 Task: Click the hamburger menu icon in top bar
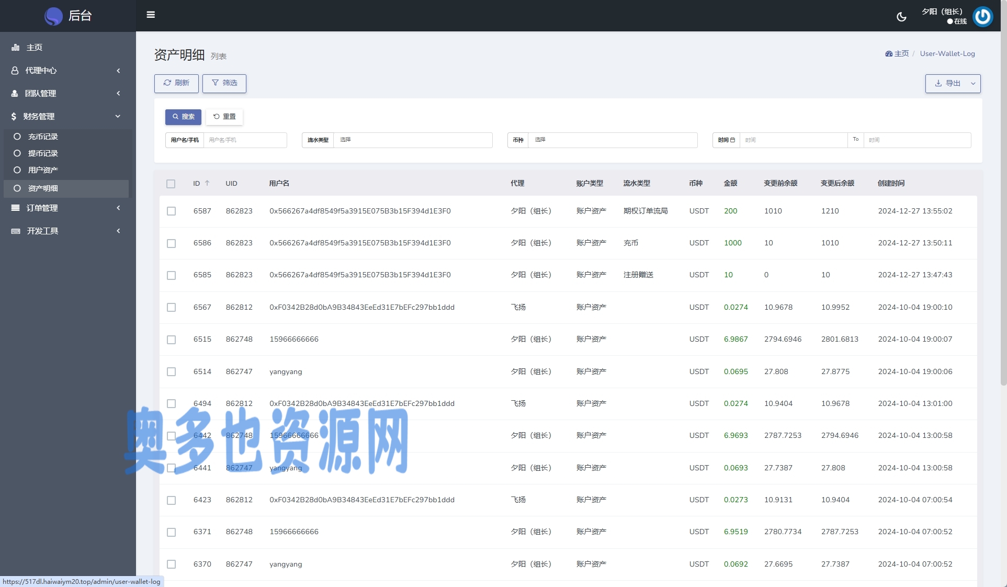coord(151,15)
